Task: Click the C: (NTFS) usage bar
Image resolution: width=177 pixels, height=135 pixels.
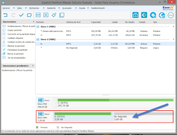Action: click(x=116, y=100)
